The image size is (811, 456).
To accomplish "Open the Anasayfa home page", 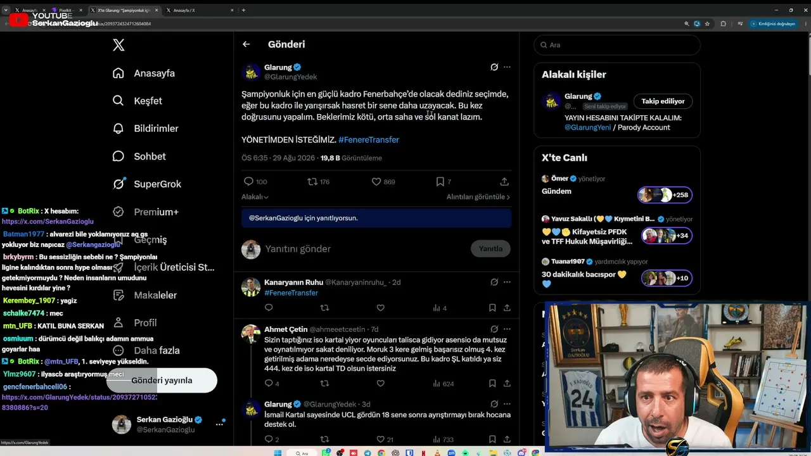I will coord(144,73).
